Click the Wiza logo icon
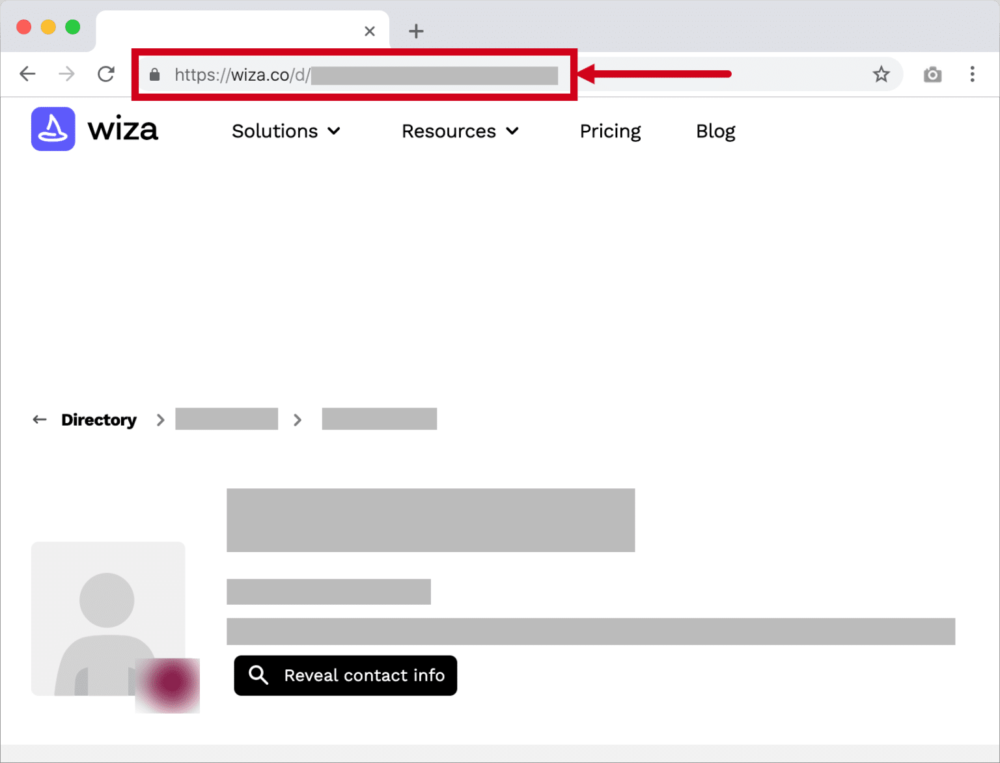Viewport: 1000px width, 763px height. [53, 129]
